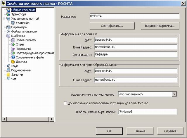Viewport: 187px width, 138px height.
Task: Click the Звук speaker icon
Action: point(8,66)
